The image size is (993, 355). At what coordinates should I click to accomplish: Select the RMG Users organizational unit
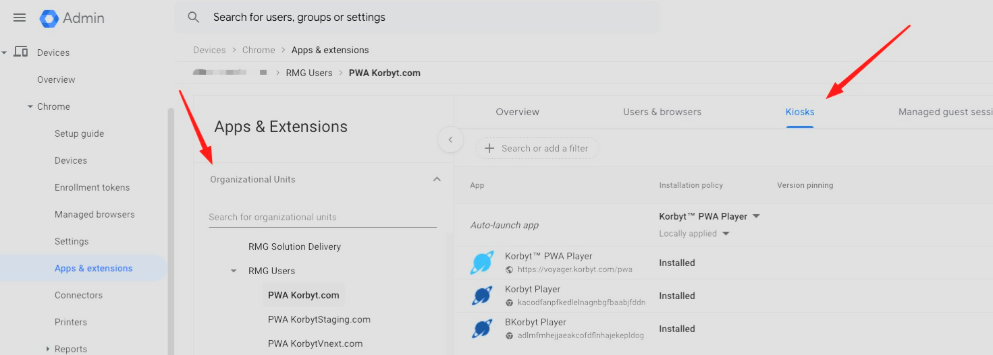click(x=271, y=271)
